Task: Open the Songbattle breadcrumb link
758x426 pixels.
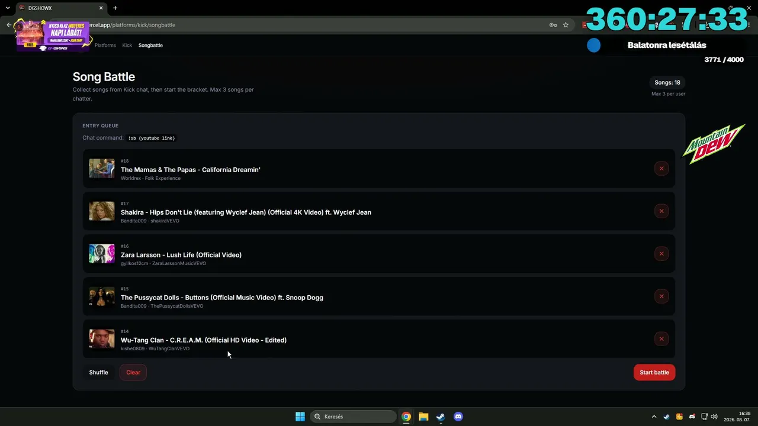Action: 150,45
